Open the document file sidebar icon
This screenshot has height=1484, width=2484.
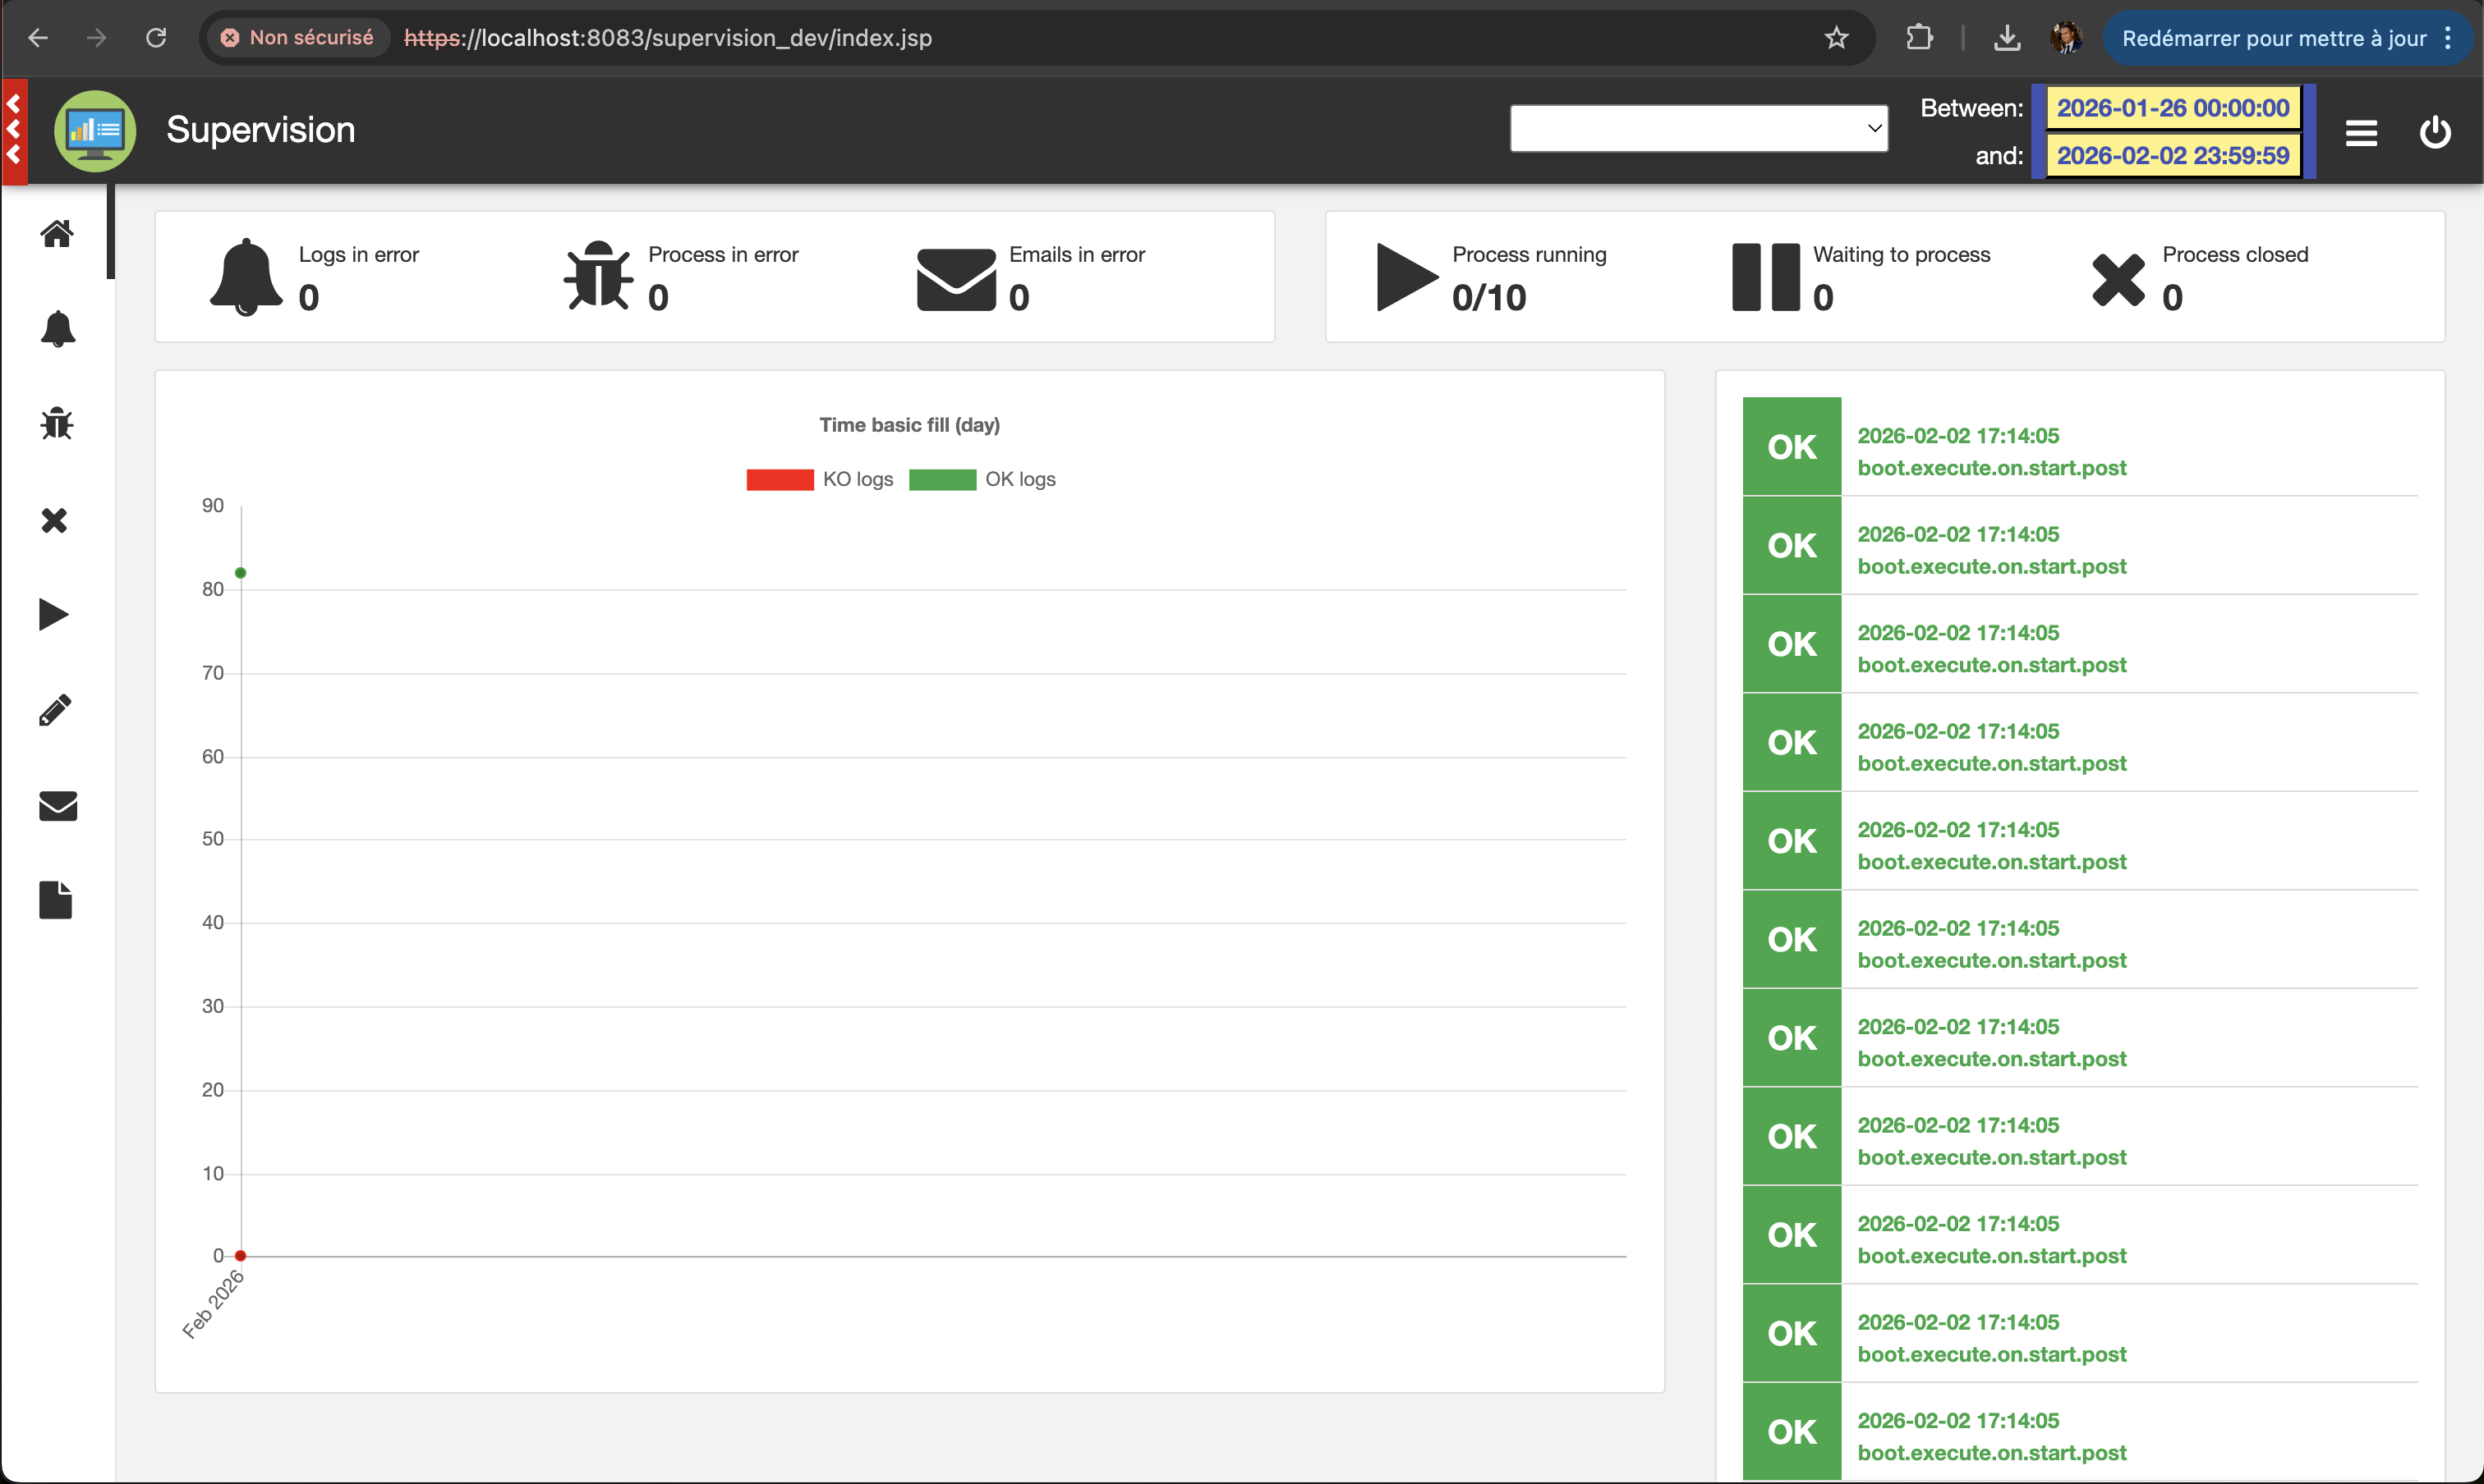pos(55,900)
